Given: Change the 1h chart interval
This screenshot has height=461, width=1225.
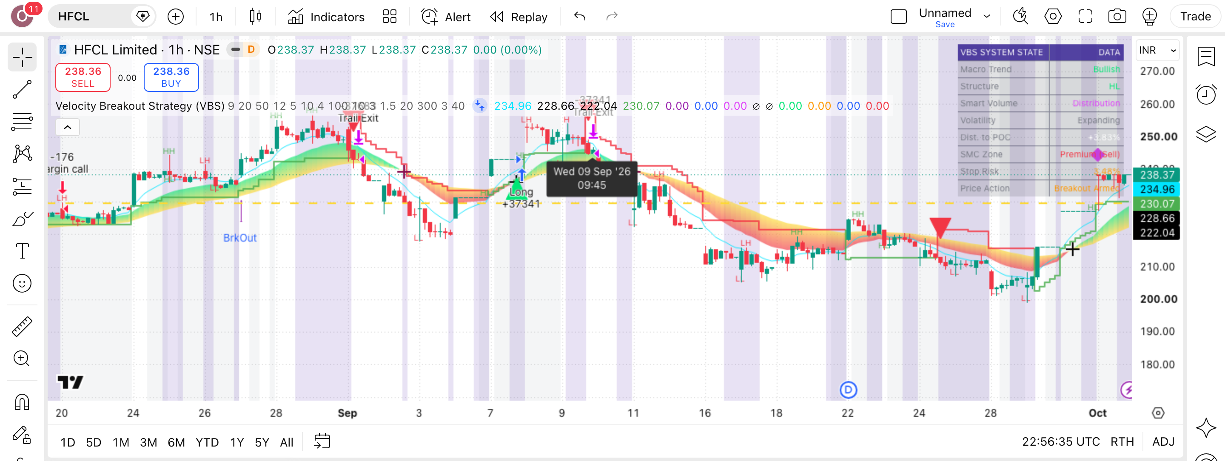Looking at the screenshot, I should (216, 17).
